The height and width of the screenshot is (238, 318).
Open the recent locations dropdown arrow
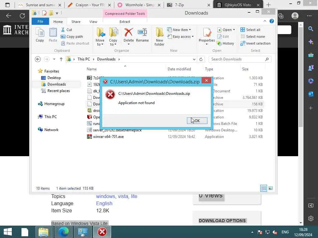point(54,59)
